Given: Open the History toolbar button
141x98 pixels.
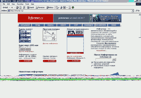Looking at the screenshot, I should [50, 8].
